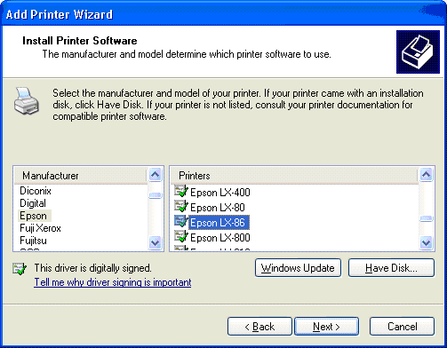Viewport: 447px width, 348px height.
Task: Select the Epson LX-400 printer model
Action: point(220,193)
